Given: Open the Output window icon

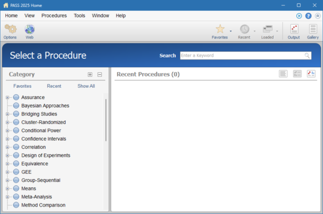Looking at the screenshot, I should [293, 29].
